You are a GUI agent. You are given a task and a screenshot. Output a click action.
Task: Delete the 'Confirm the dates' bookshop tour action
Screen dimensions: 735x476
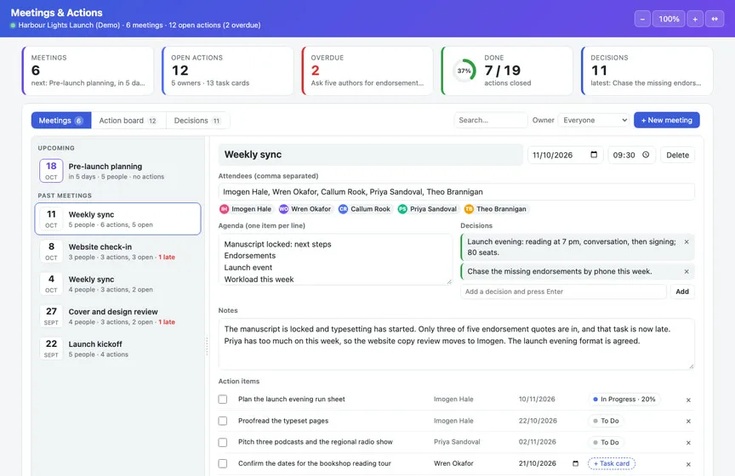[x=688, y=464]
